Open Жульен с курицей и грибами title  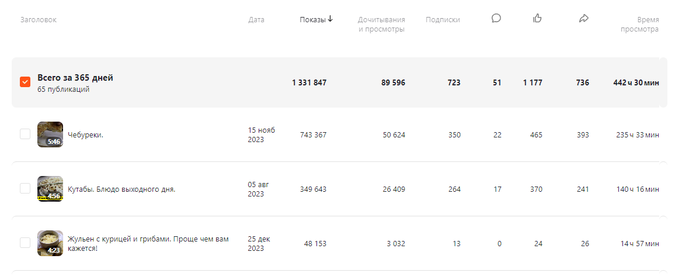148,244
